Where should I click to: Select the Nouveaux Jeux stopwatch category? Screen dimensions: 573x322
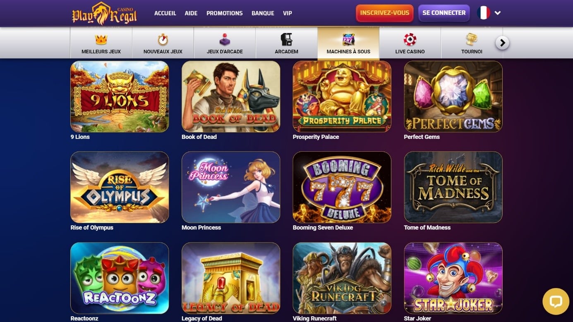tap(163, 43)
